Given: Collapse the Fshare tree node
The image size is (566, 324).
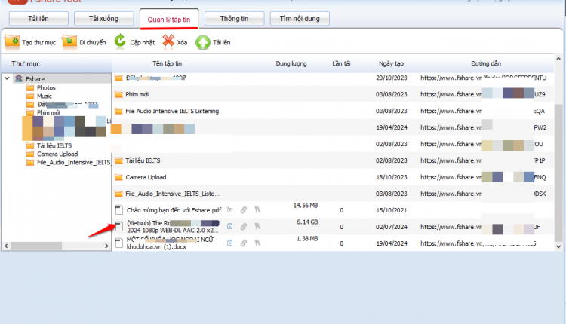Looking at the screenshot, I should click(x=7, y=78).
